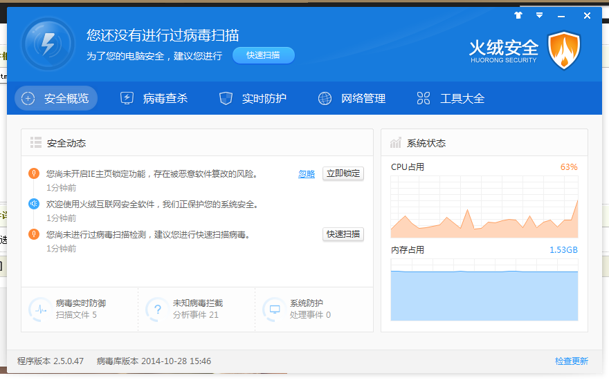Minimize the Huorong window
609x380 pixels.
tap(561, 16)
